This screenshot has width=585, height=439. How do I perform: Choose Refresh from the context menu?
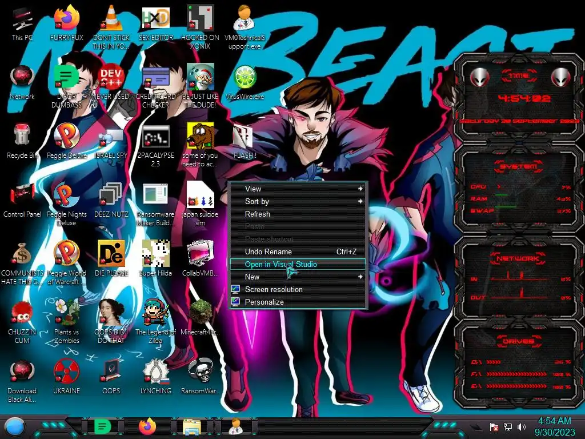click(x=298, y=214)
